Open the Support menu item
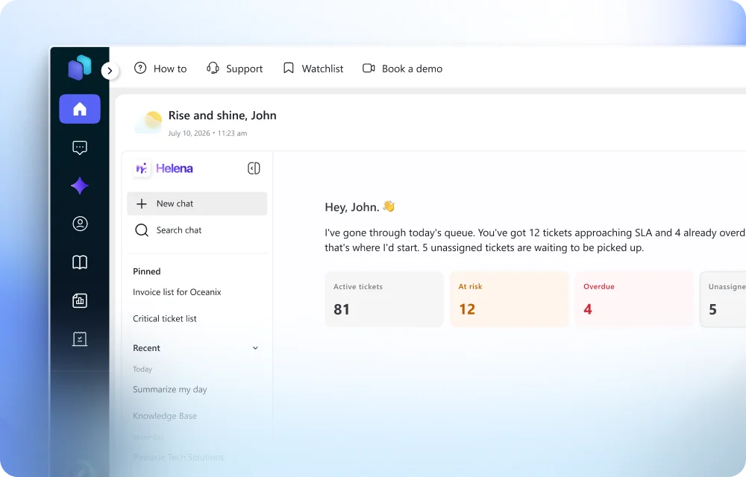 pos(234,69)
